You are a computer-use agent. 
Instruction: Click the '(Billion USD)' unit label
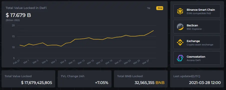(x=13, y=20)
